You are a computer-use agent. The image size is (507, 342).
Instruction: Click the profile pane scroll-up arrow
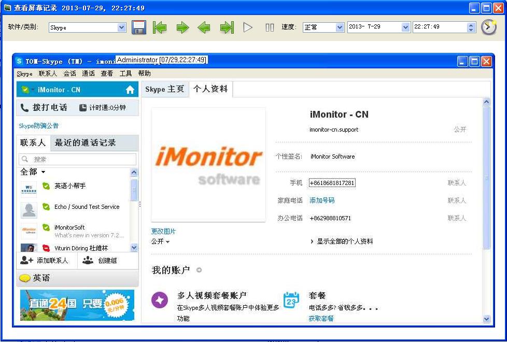pyautogui.click(x=486, y=102)
